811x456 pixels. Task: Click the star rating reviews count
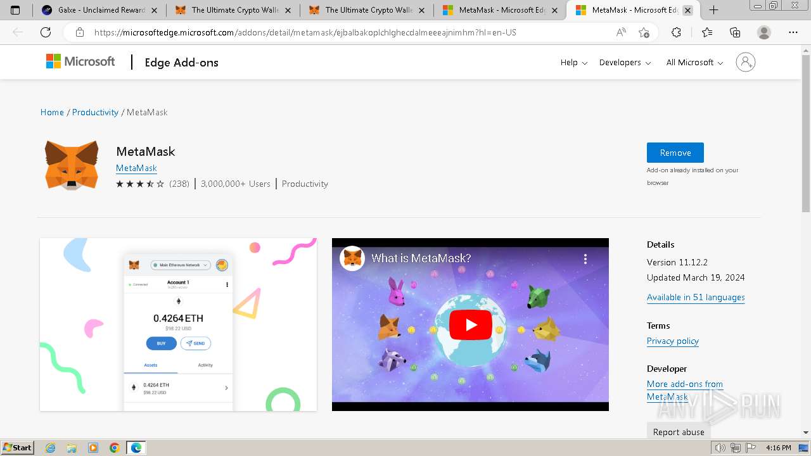[179, 184]
